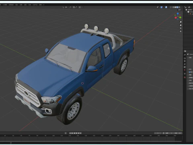The height and width of the screenshot is (145, 193).
Task: Toggle viewport gizmos display button
Action: tap(162, 7)
